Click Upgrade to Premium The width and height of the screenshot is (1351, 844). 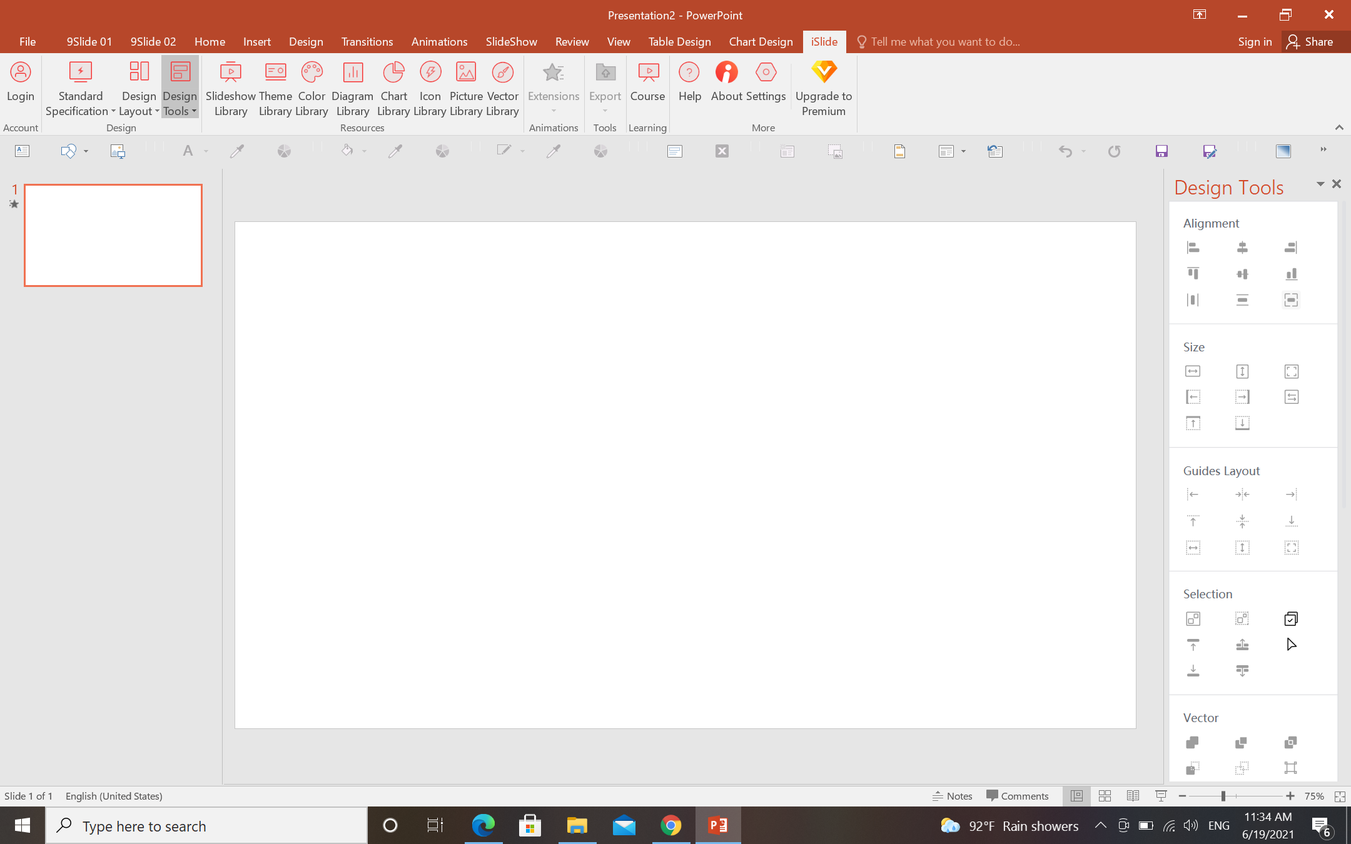824,89
